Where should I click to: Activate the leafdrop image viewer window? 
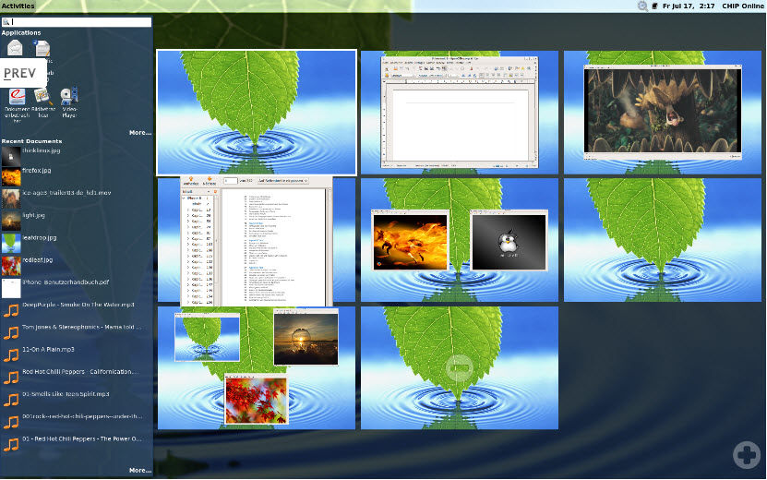coord(208,337)
